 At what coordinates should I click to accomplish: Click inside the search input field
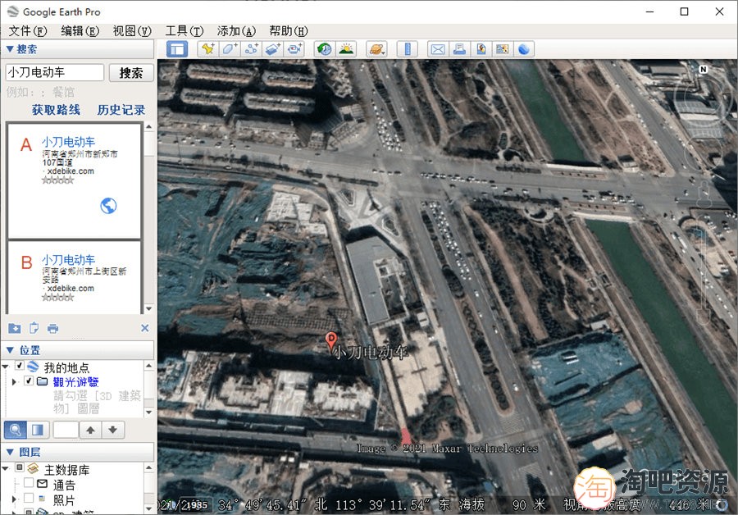point(55,72)
